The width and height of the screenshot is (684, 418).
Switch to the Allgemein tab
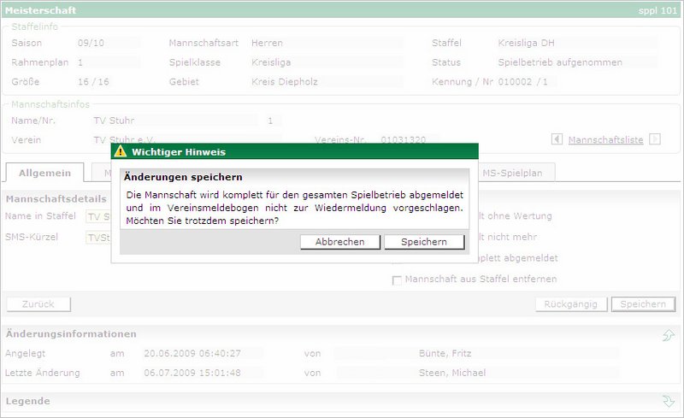pos(44,173)
